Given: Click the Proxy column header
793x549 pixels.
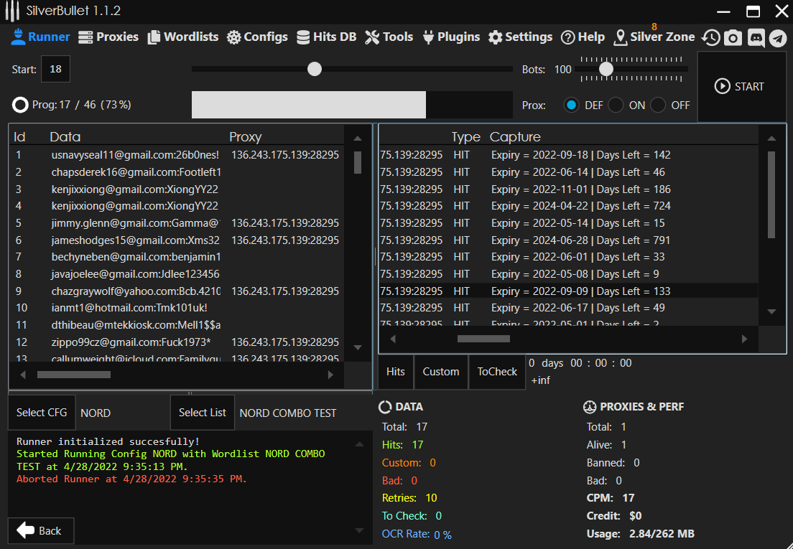Looking at the screenshot, I should [x=245, y=137].
